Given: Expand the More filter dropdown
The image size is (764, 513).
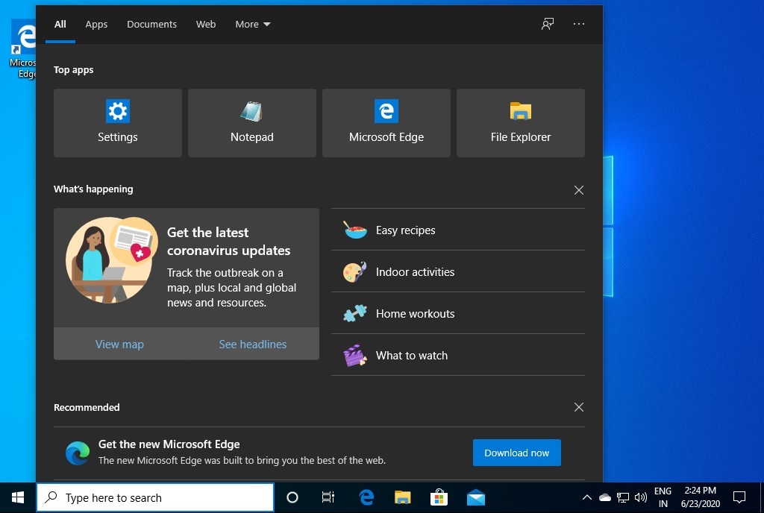Looking at the screenshot, I should point(252,24).
